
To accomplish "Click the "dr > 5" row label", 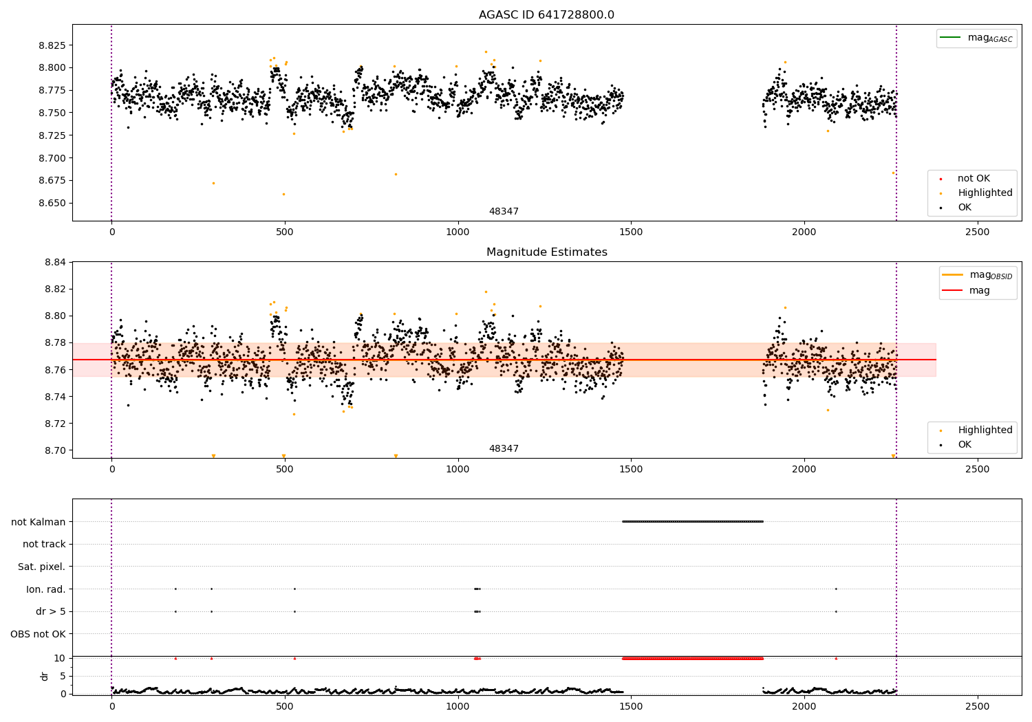I will [x=51, y=612].
